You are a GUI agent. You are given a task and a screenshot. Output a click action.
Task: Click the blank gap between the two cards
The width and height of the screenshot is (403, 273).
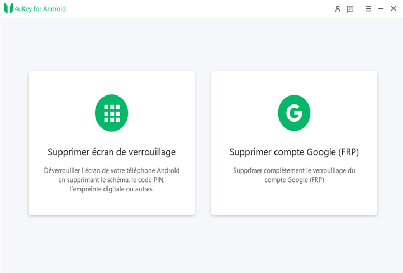coord(203,143)
